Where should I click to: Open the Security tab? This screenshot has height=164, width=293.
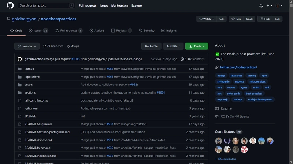point(147,31)
